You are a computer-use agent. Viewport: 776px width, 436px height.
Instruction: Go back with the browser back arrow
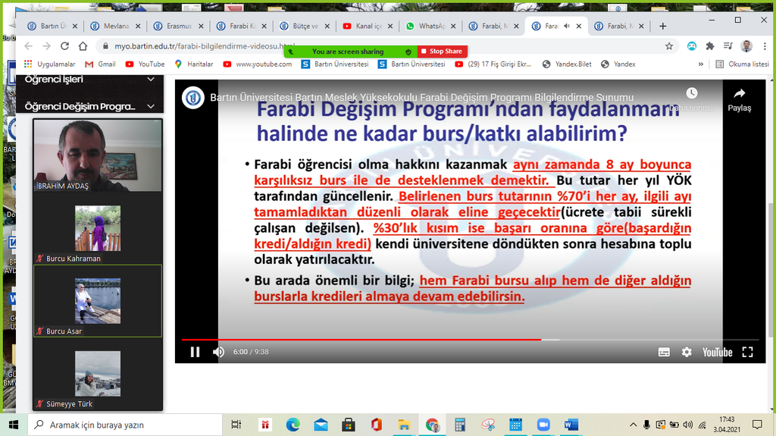[28, 46]
